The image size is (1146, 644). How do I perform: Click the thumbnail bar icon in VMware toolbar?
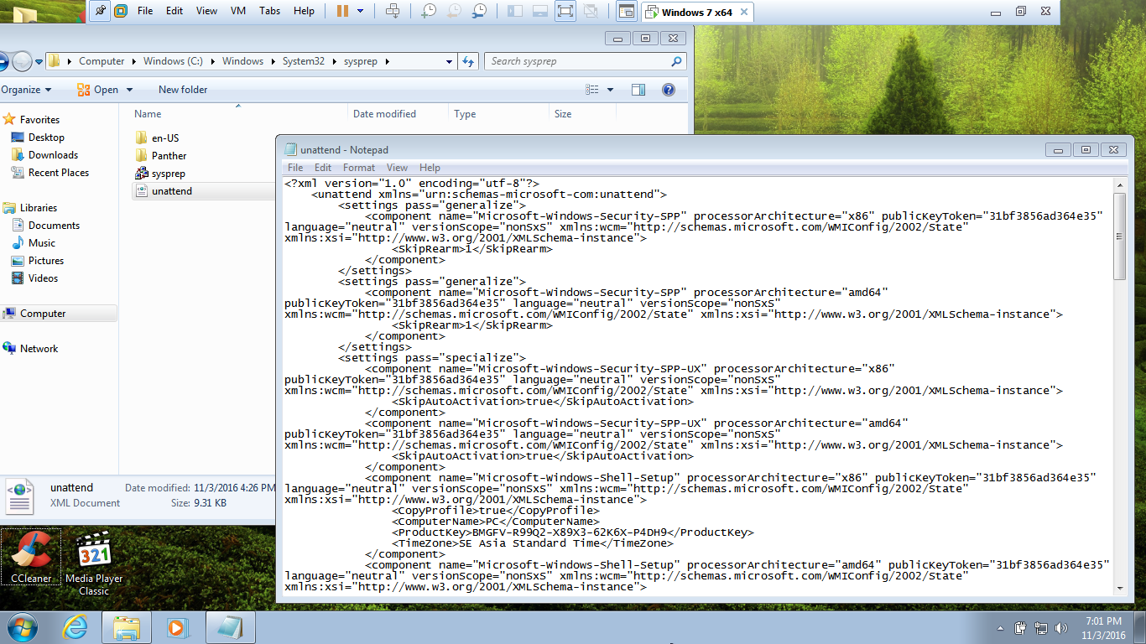click(x=540, y=11)
